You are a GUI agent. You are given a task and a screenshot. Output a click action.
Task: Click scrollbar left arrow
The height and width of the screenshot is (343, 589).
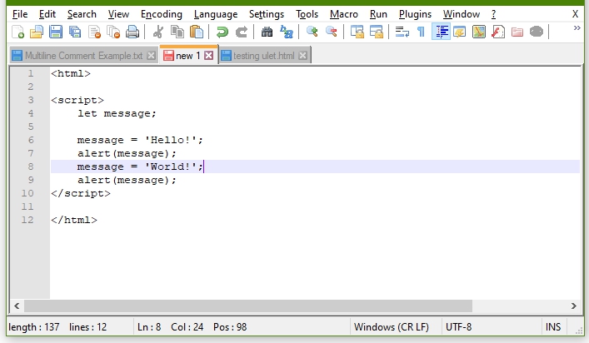(17, 306)
